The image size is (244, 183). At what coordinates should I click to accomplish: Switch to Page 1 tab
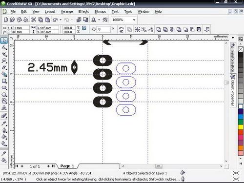coord(67,166)
